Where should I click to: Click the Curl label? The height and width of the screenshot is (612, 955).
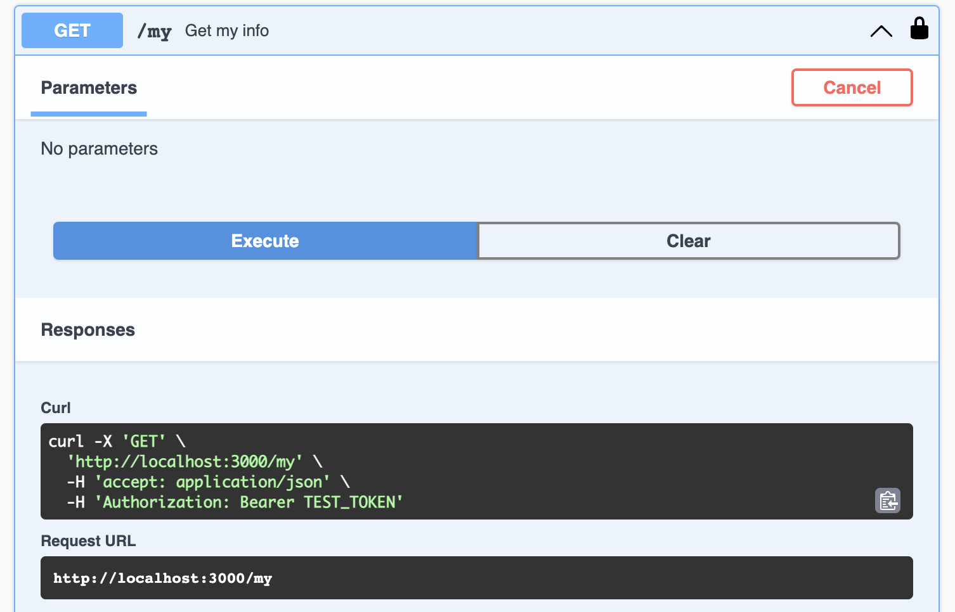click(x=56, y=408)
